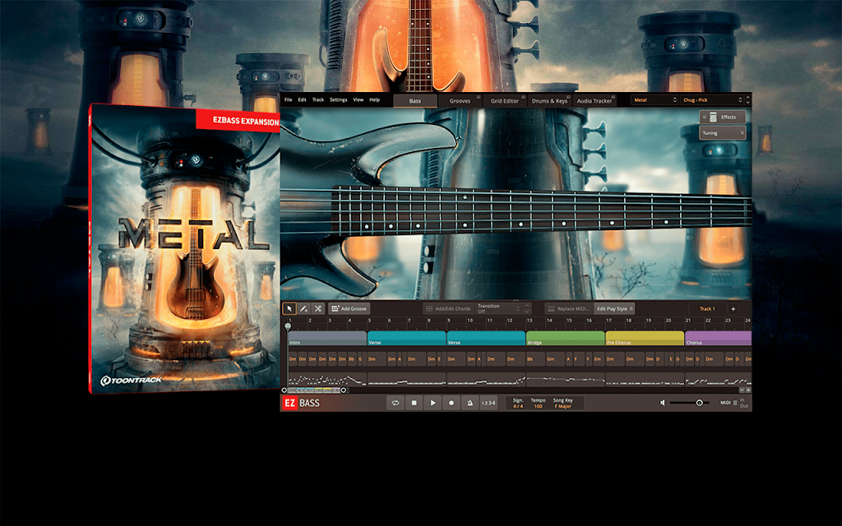Open the Chug - Pick preset dropdown

pos(713,99)
